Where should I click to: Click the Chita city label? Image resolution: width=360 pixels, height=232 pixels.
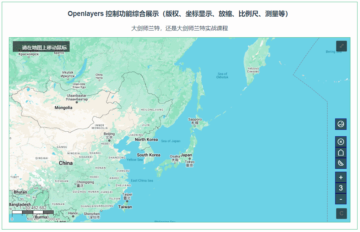click(x=99, y=76)
